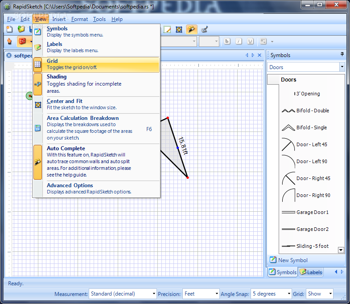Choose Center and Fit menu entry
Image resolution: width=350 pixels, height=304 pixels.
(x=96, y=104)
